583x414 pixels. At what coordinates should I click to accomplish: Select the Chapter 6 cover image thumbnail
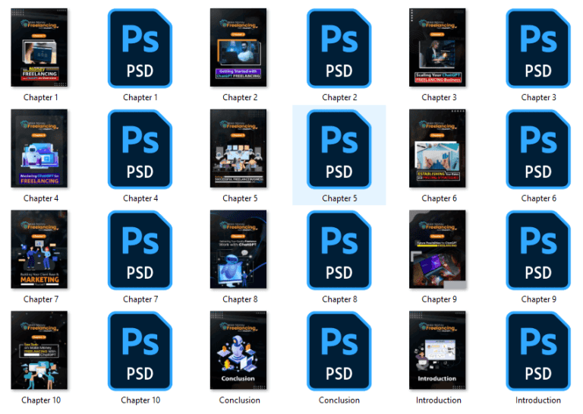click(437, 148)
